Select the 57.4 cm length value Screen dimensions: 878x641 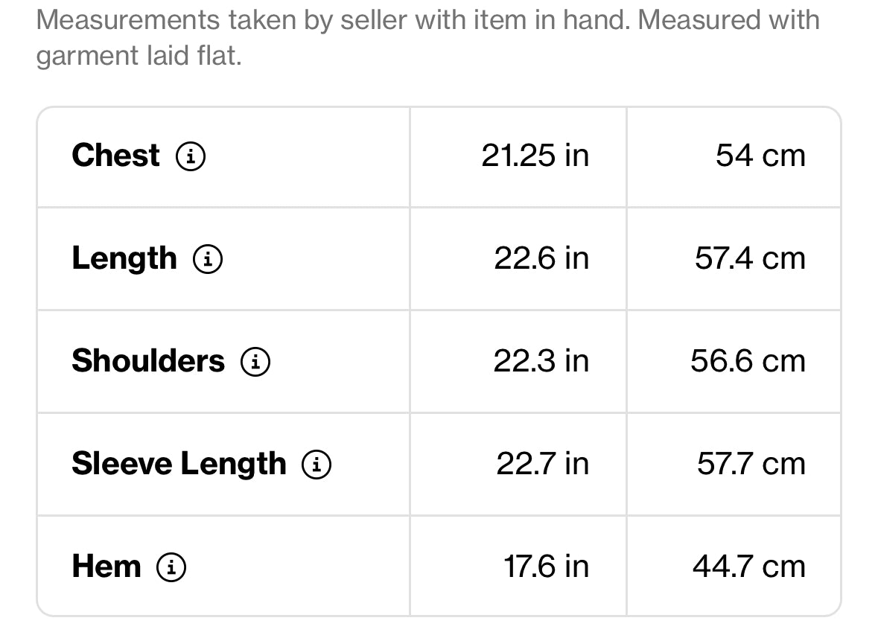[x=750, y=258]
